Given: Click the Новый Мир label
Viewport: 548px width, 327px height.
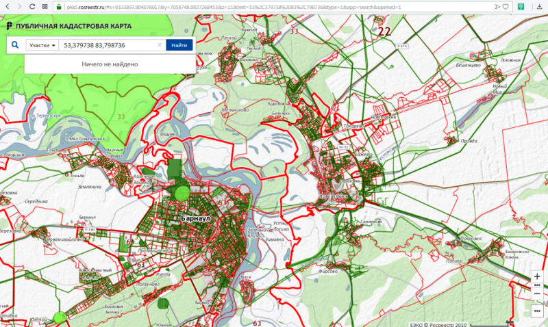Looking at the screenshot, I should tap(500, 89).
